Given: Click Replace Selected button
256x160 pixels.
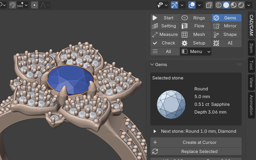Looking at the screenshot, I should pyautogui.click(x=196, y=151).
